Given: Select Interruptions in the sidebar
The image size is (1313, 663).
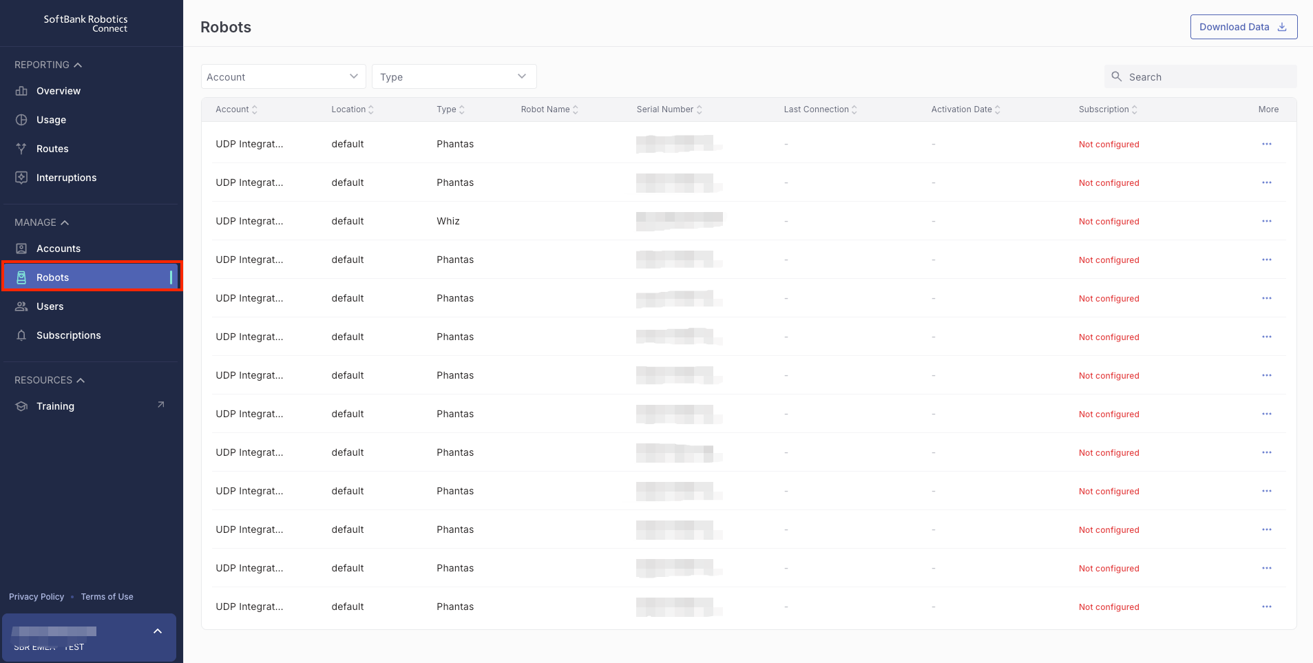Looking at the screenshot, I should point(66,178).
